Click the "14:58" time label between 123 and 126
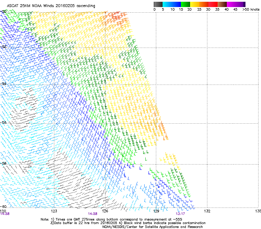The image size is (261, 229). [92, 214]
